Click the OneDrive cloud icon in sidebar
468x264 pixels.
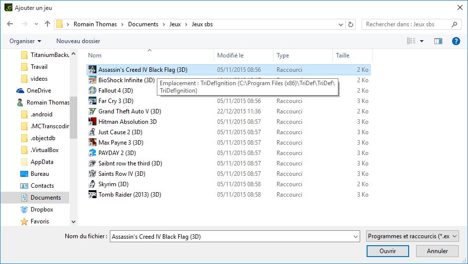pos(20,91)
